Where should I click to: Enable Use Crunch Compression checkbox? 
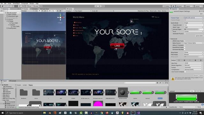tap(185, 72)
